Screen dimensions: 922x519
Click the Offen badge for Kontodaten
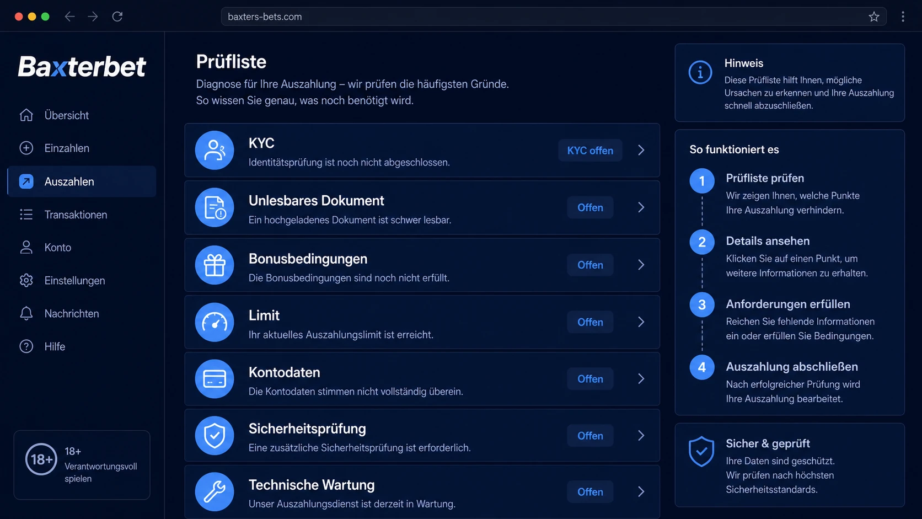tap(590, 379)
